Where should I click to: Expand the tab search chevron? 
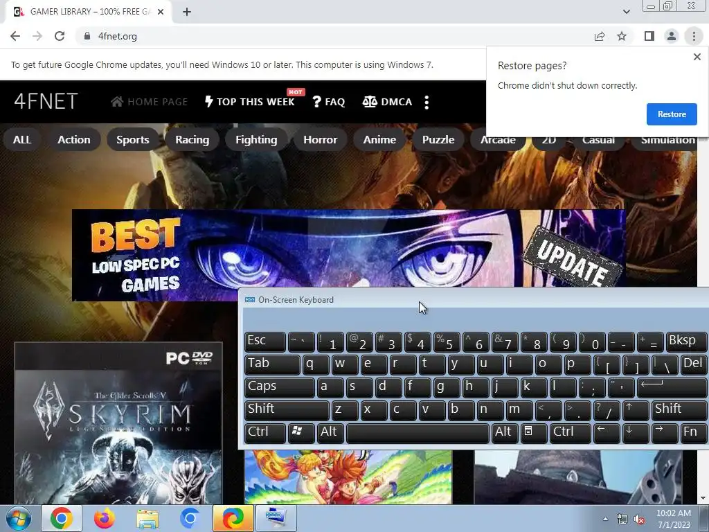[626, 12]
